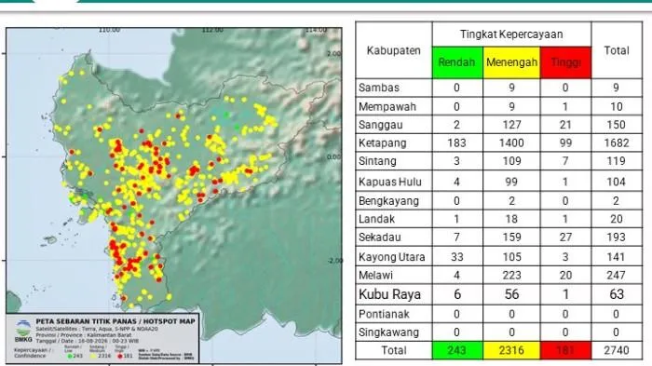
Task: Select the Kabupaten column header
Action: [x=394, y=50]
